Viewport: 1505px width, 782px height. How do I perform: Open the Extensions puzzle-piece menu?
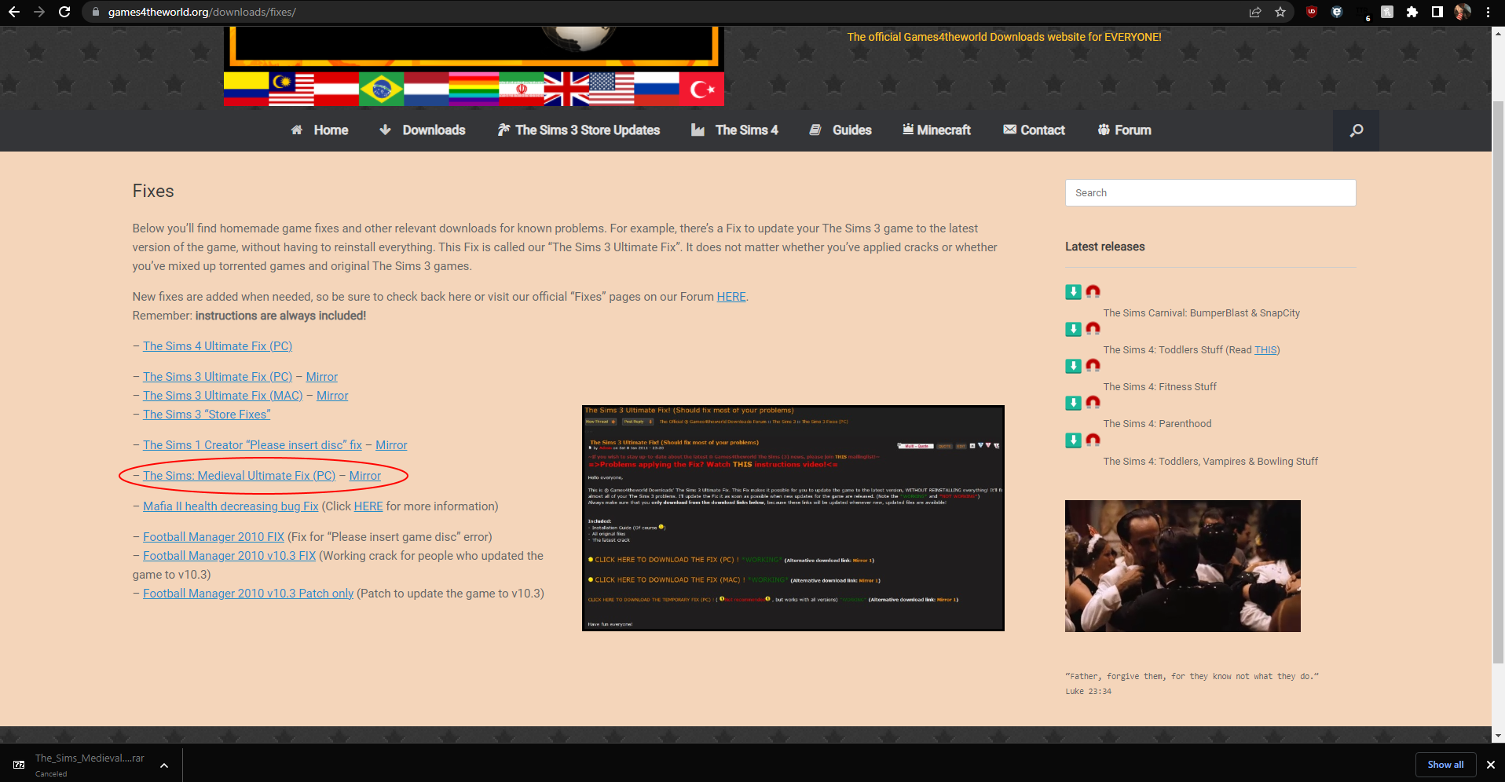[1412, 12]
